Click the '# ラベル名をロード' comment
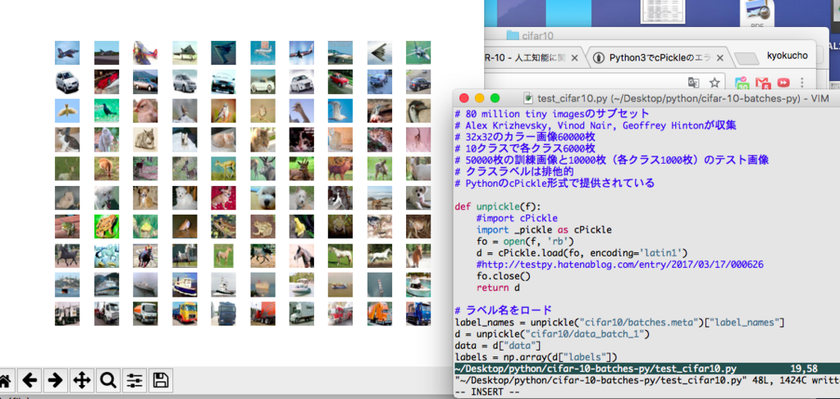This screenshot has height=399, width=840. tap(503, 311)
